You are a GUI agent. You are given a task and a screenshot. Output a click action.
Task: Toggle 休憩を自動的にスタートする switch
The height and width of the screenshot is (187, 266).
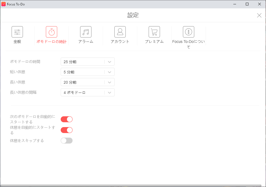[x=67, y=130]
